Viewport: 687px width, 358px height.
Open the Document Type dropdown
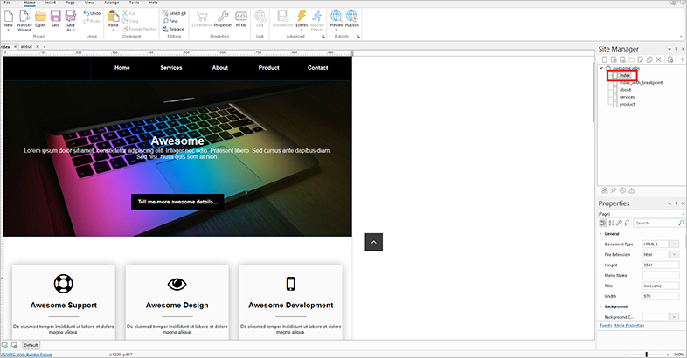click(x=674, y=244)
